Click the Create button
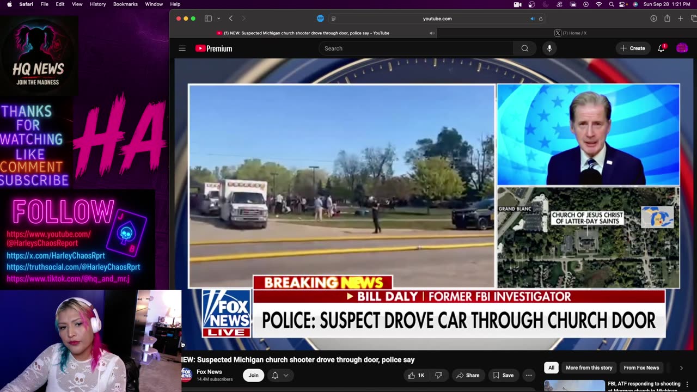Screen dimensions: 697x392 (632, 48)
